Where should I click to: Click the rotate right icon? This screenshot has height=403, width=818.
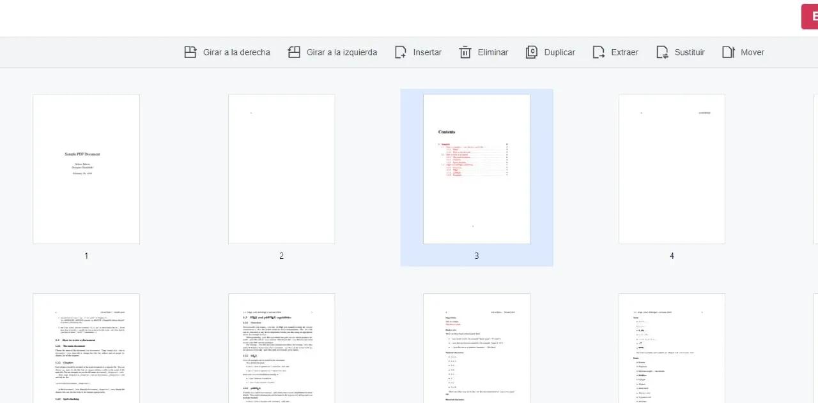190,52
